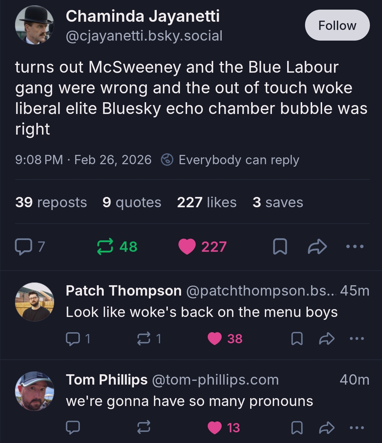382x443 pixels.
Task: View the 39 reposts list
Action: 51,202
